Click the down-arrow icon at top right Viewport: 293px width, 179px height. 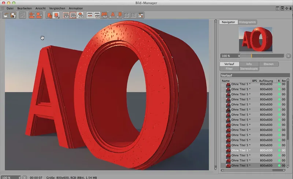290,8
